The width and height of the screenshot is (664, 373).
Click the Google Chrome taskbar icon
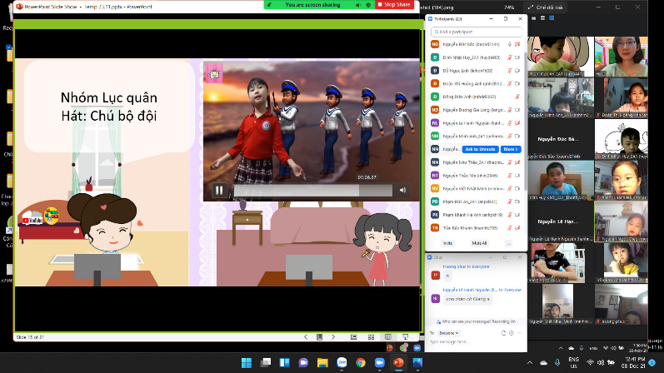click(360, 363)
